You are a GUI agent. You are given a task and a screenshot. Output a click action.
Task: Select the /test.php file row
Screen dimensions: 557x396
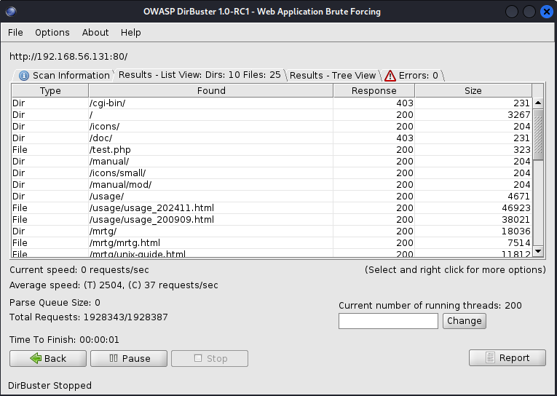tap(272, 149)
